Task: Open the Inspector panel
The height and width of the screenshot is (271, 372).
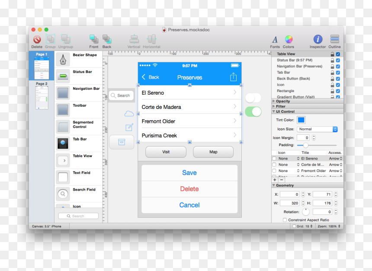Action: click(317, 39)
